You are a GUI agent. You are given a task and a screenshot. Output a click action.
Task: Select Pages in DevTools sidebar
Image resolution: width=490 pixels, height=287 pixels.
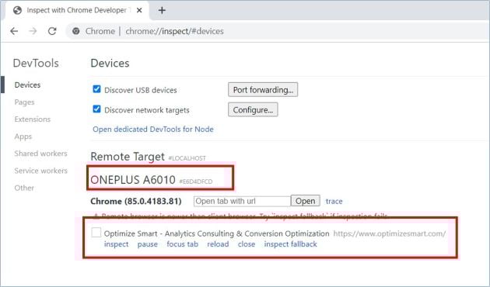pyautogui.click(x=24, y=102)
